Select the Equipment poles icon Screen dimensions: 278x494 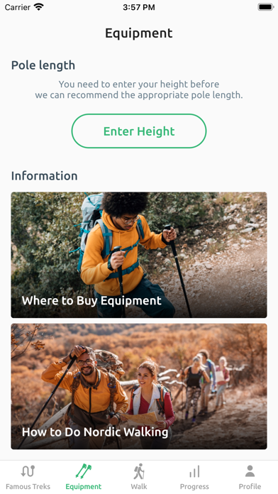[84, 471]
